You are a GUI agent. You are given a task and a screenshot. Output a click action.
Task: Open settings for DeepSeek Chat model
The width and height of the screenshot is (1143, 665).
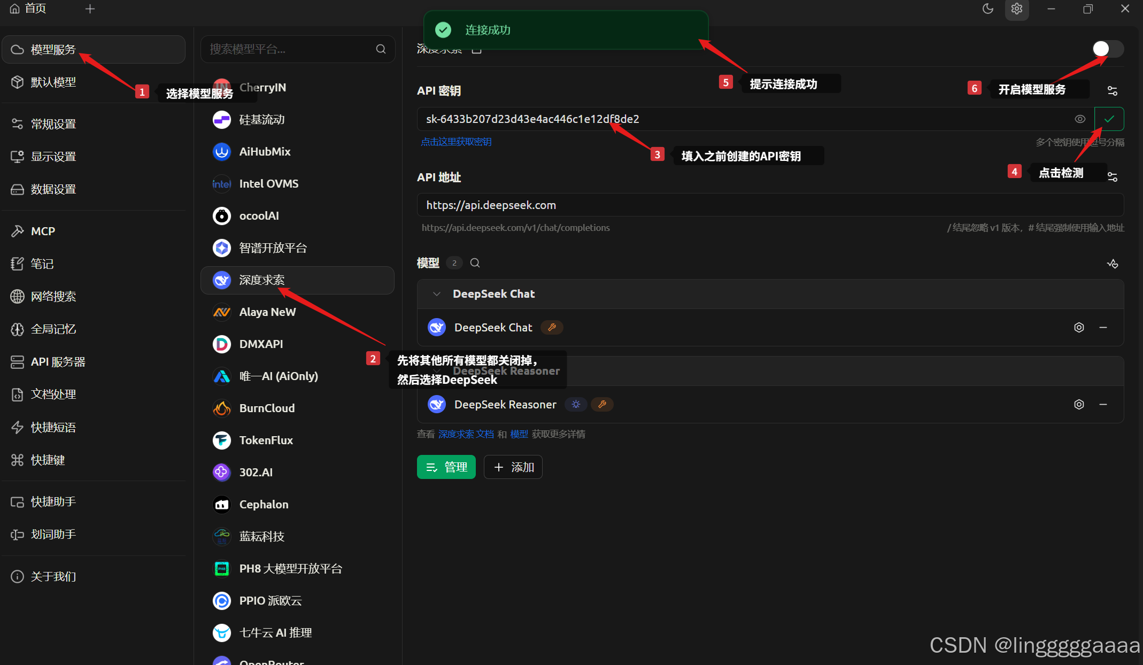tap(1079, 328)
